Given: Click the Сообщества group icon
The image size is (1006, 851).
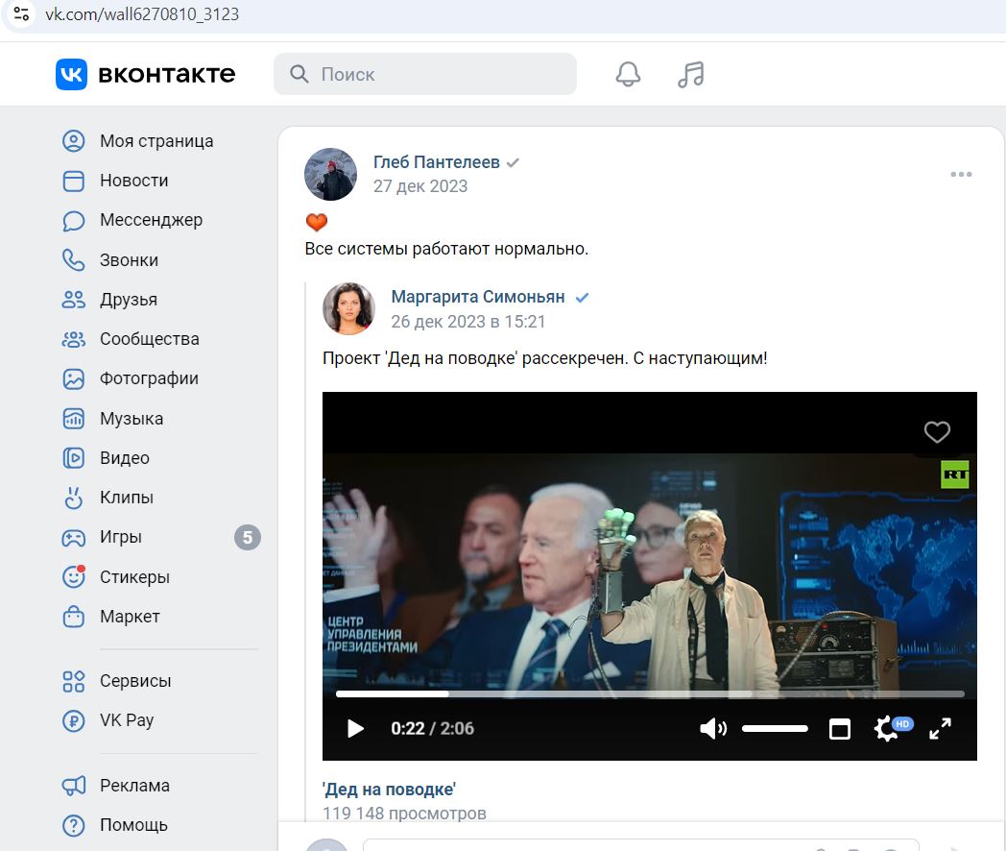Looking at the screenshot, I should pyautogui.click(x=73, y=339).
